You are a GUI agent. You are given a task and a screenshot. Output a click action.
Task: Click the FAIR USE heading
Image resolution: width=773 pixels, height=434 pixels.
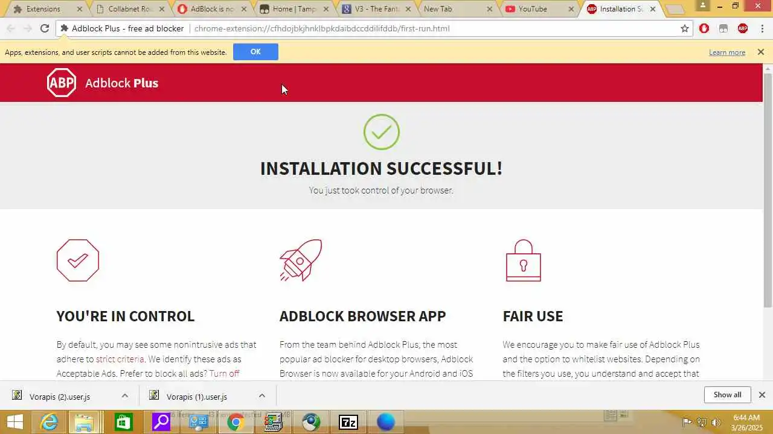(x=533, y=316)
